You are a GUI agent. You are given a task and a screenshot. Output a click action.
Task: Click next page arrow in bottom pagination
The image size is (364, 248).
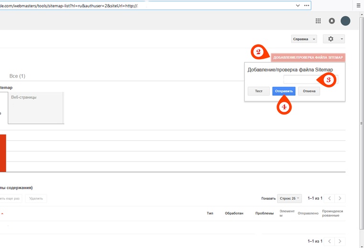click(x=340, y=241)
